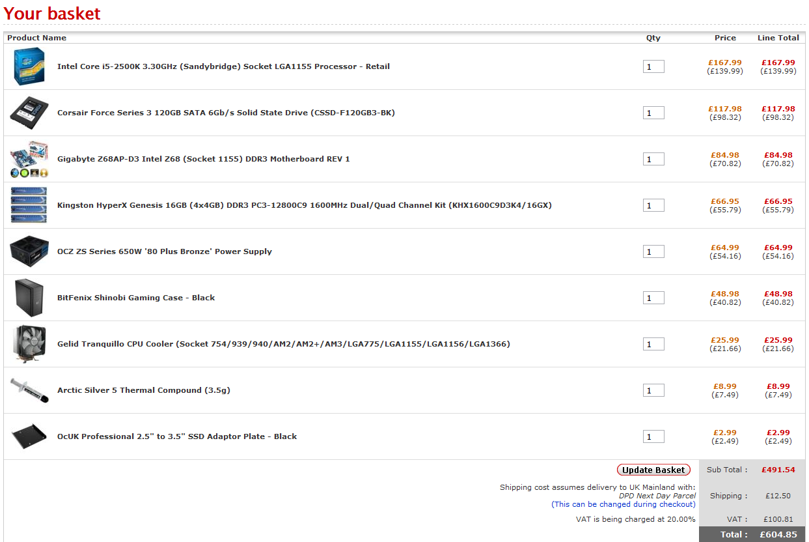Image resolution: width=809 pixels, height=542 pixels.
Task: Click the Intel Core i5 price £167.99 in Price column
Action: point(725,63)
